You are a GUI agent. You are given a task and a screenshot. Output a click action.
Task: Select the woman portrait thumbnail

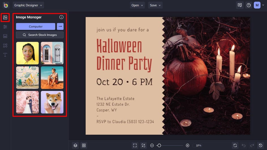[27, 53]
